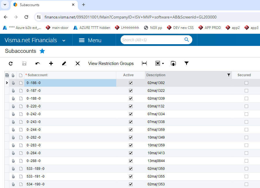
Task: Click the grid column configuration icon
Action: tap(7, 75)
